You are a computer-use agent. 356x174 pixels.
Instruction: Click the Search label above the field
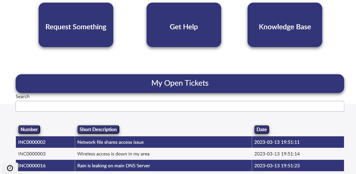point(23,97)
